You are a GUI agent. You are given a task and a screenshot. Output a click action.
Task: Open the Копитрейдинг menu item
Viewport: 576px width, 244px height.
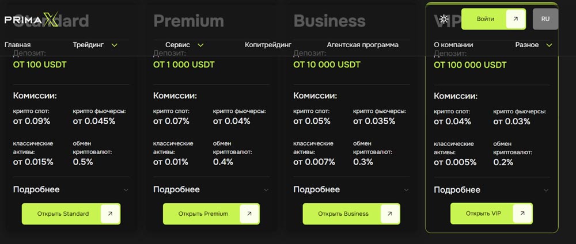[268, 45]
